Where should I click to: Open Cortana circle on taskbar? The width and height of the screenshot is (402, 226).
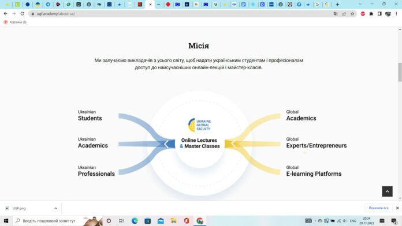tap(109, 221)
